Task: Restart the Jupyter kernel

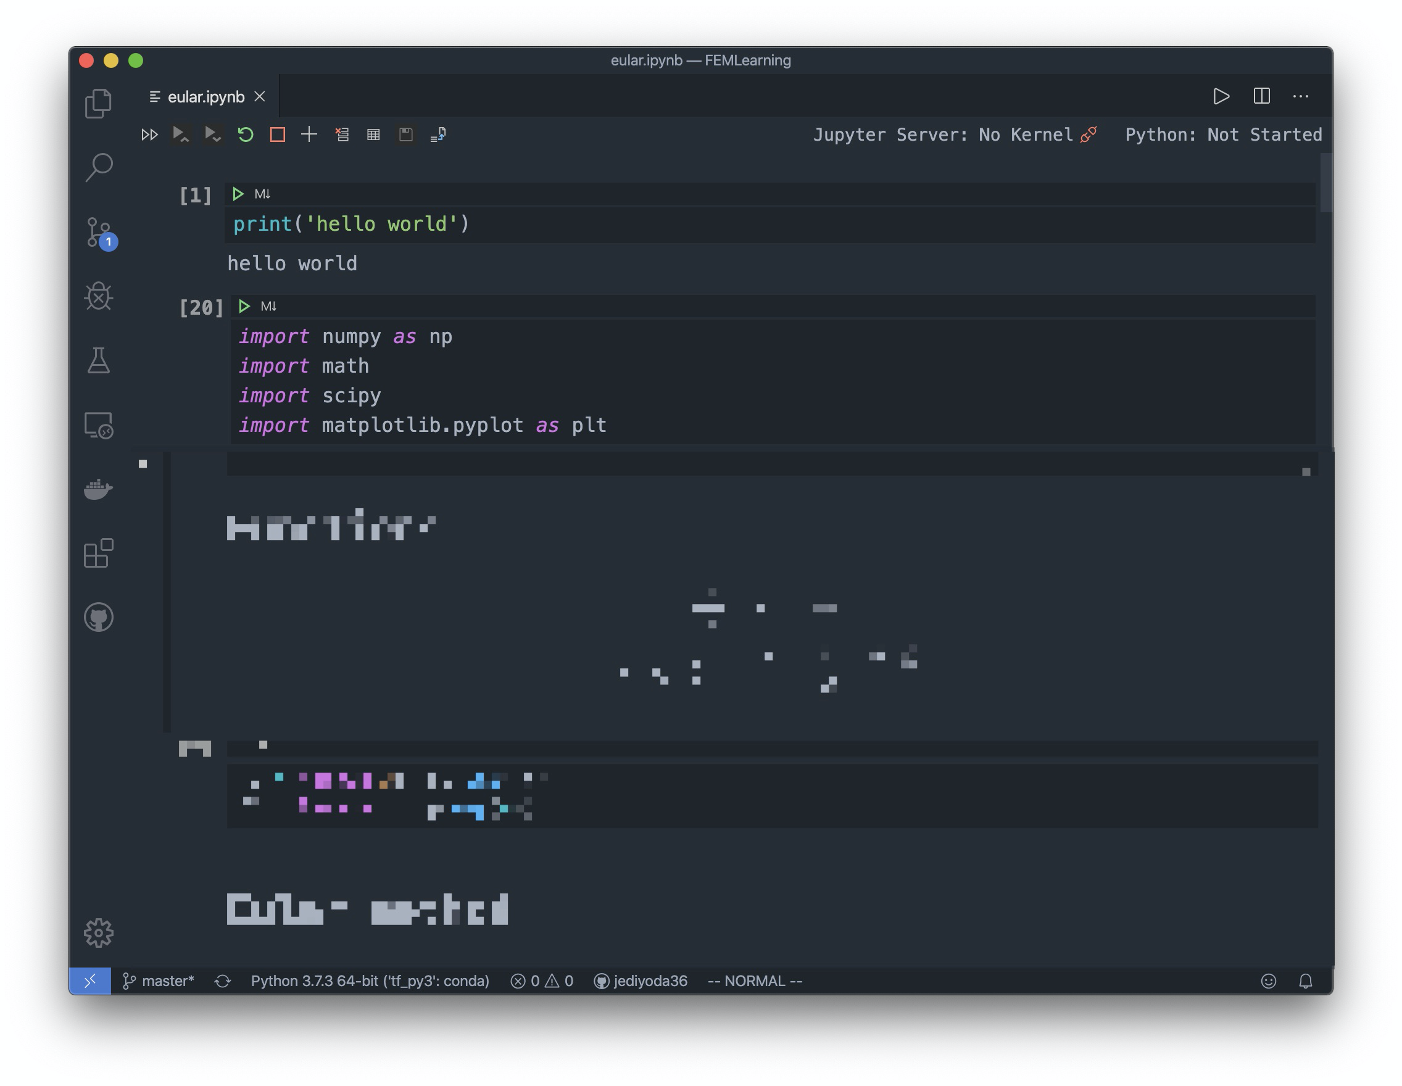Action: click(x=246, y=135)
